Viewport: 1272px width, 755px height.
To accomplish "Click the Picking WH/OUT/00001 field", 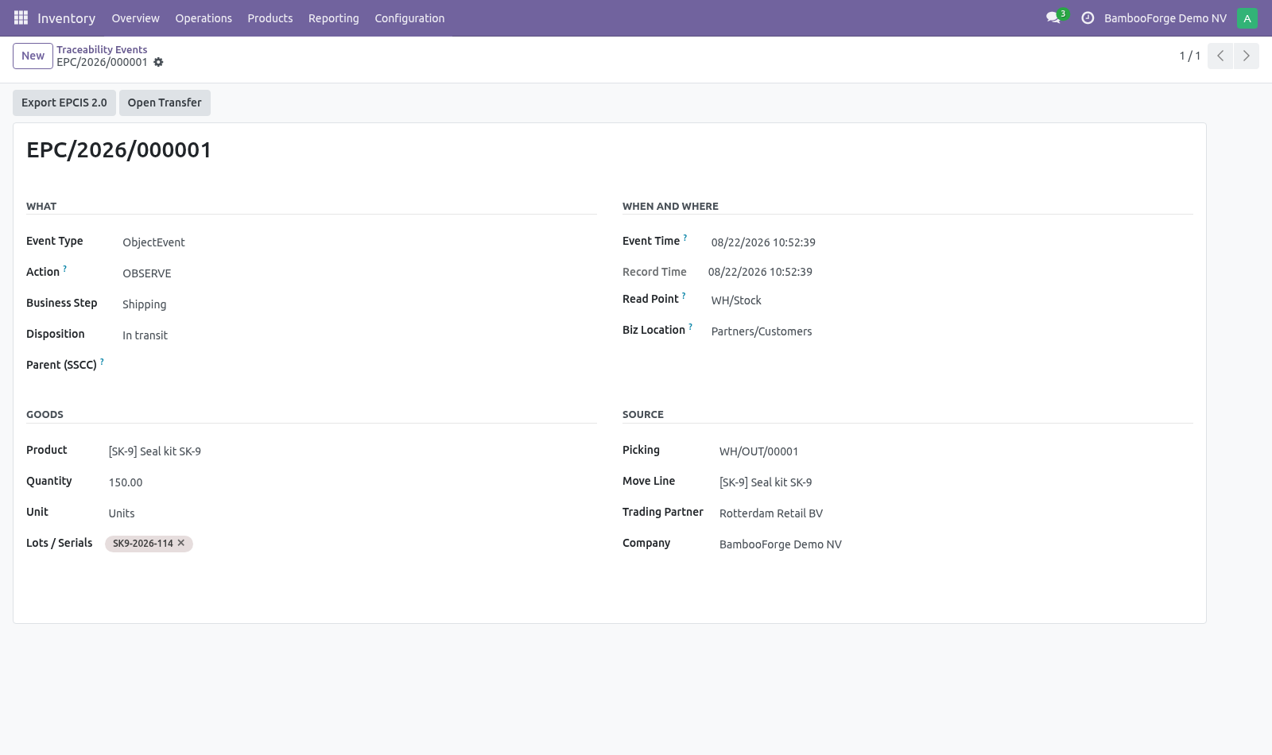I will (956, 451).
